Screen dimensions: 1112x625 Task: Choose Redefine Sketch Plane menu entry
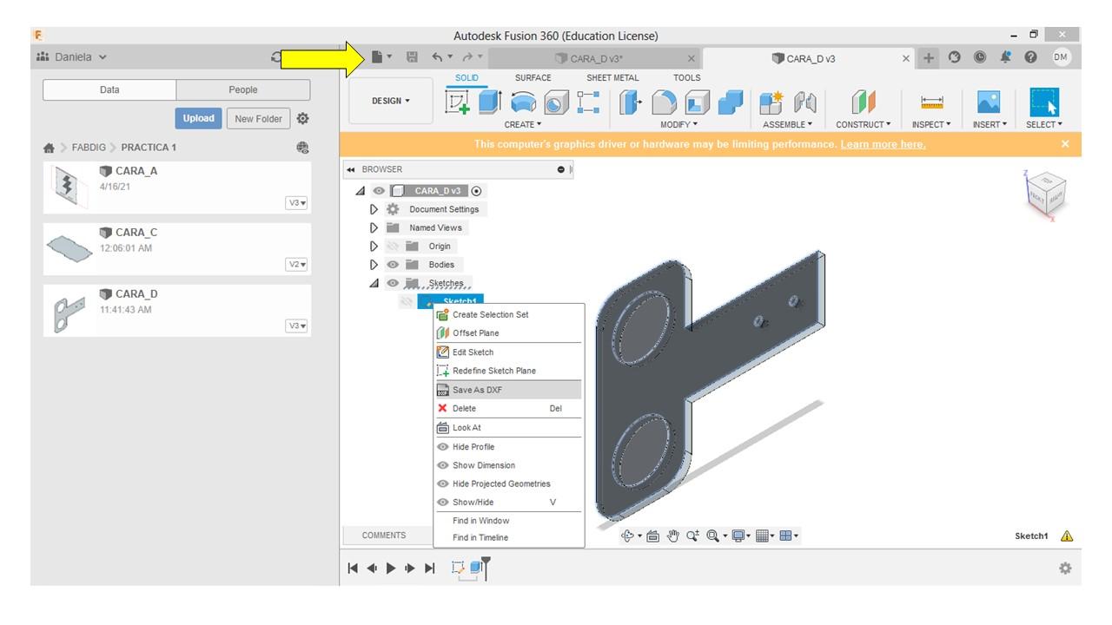tap(508, 371)
